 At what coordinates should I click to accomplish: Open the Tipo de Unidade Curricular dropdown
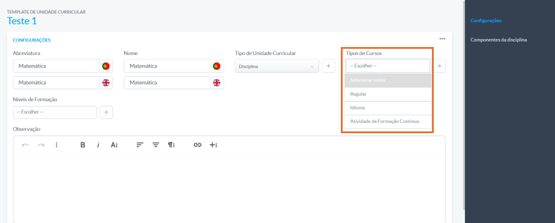[x=277, y=66]
